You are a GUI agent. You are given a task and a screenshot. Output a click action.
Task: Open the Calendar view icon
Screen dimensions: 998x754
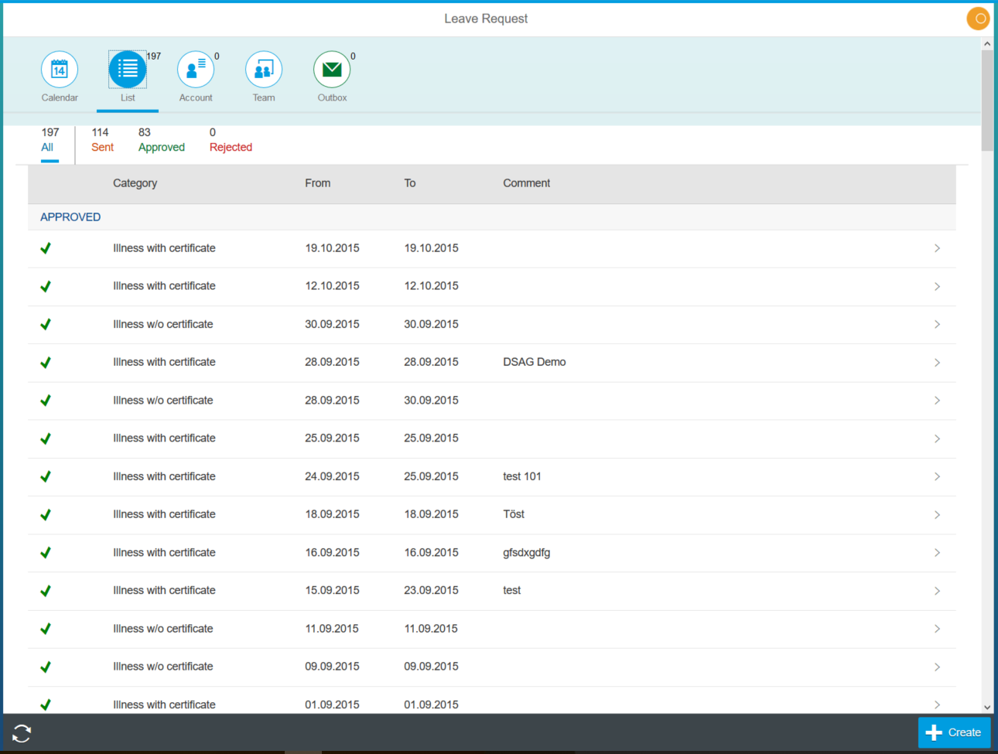pyautogui.click(x=60, y=69)
